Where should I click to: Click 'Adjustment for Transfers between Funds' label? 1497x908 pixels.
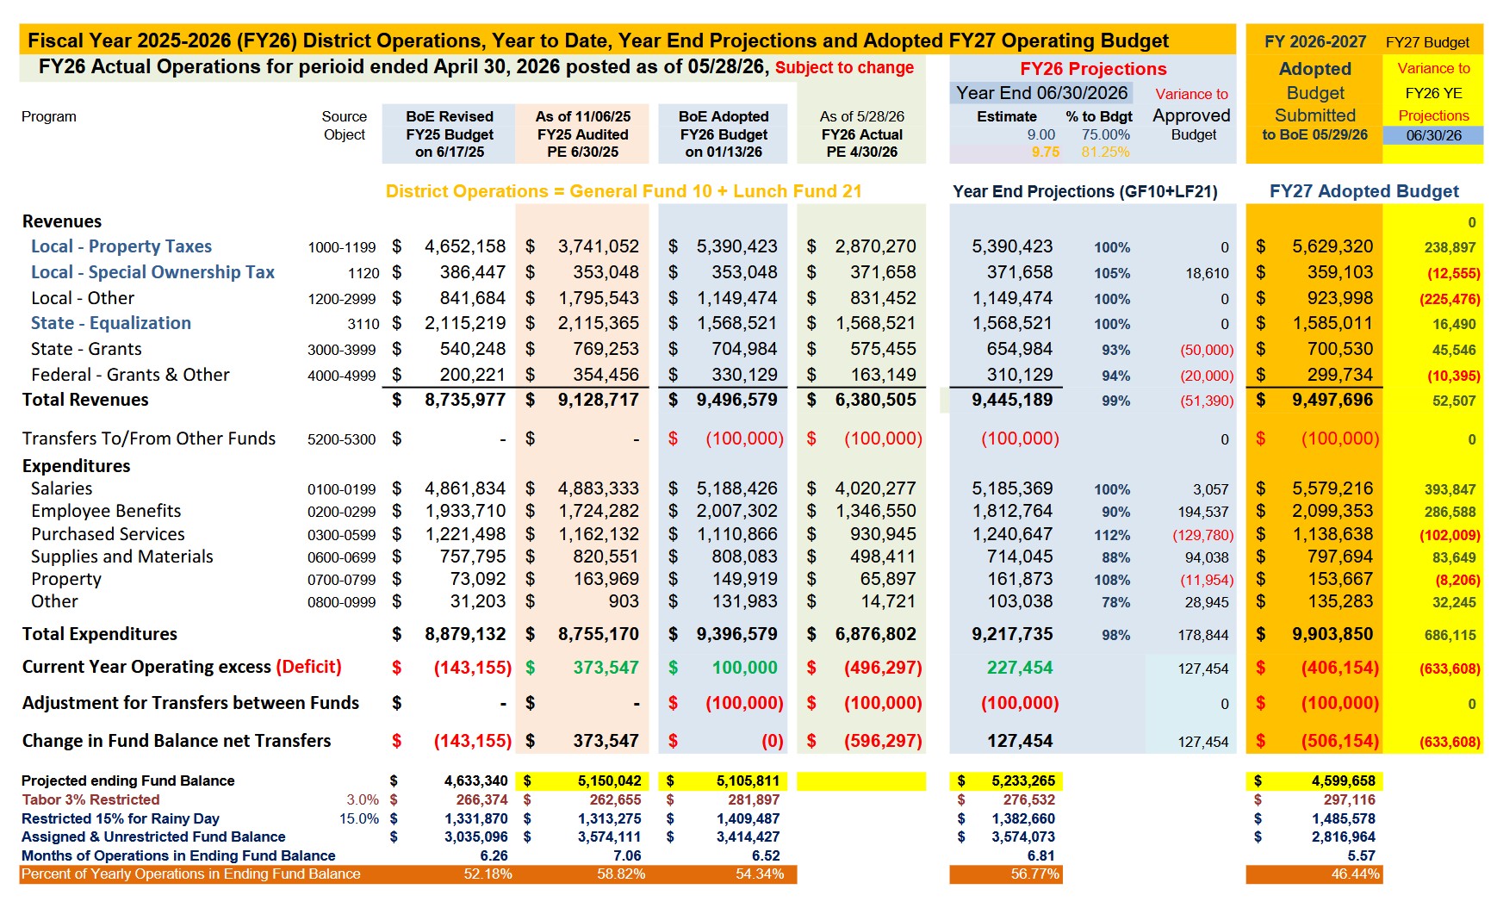(190, 703)
